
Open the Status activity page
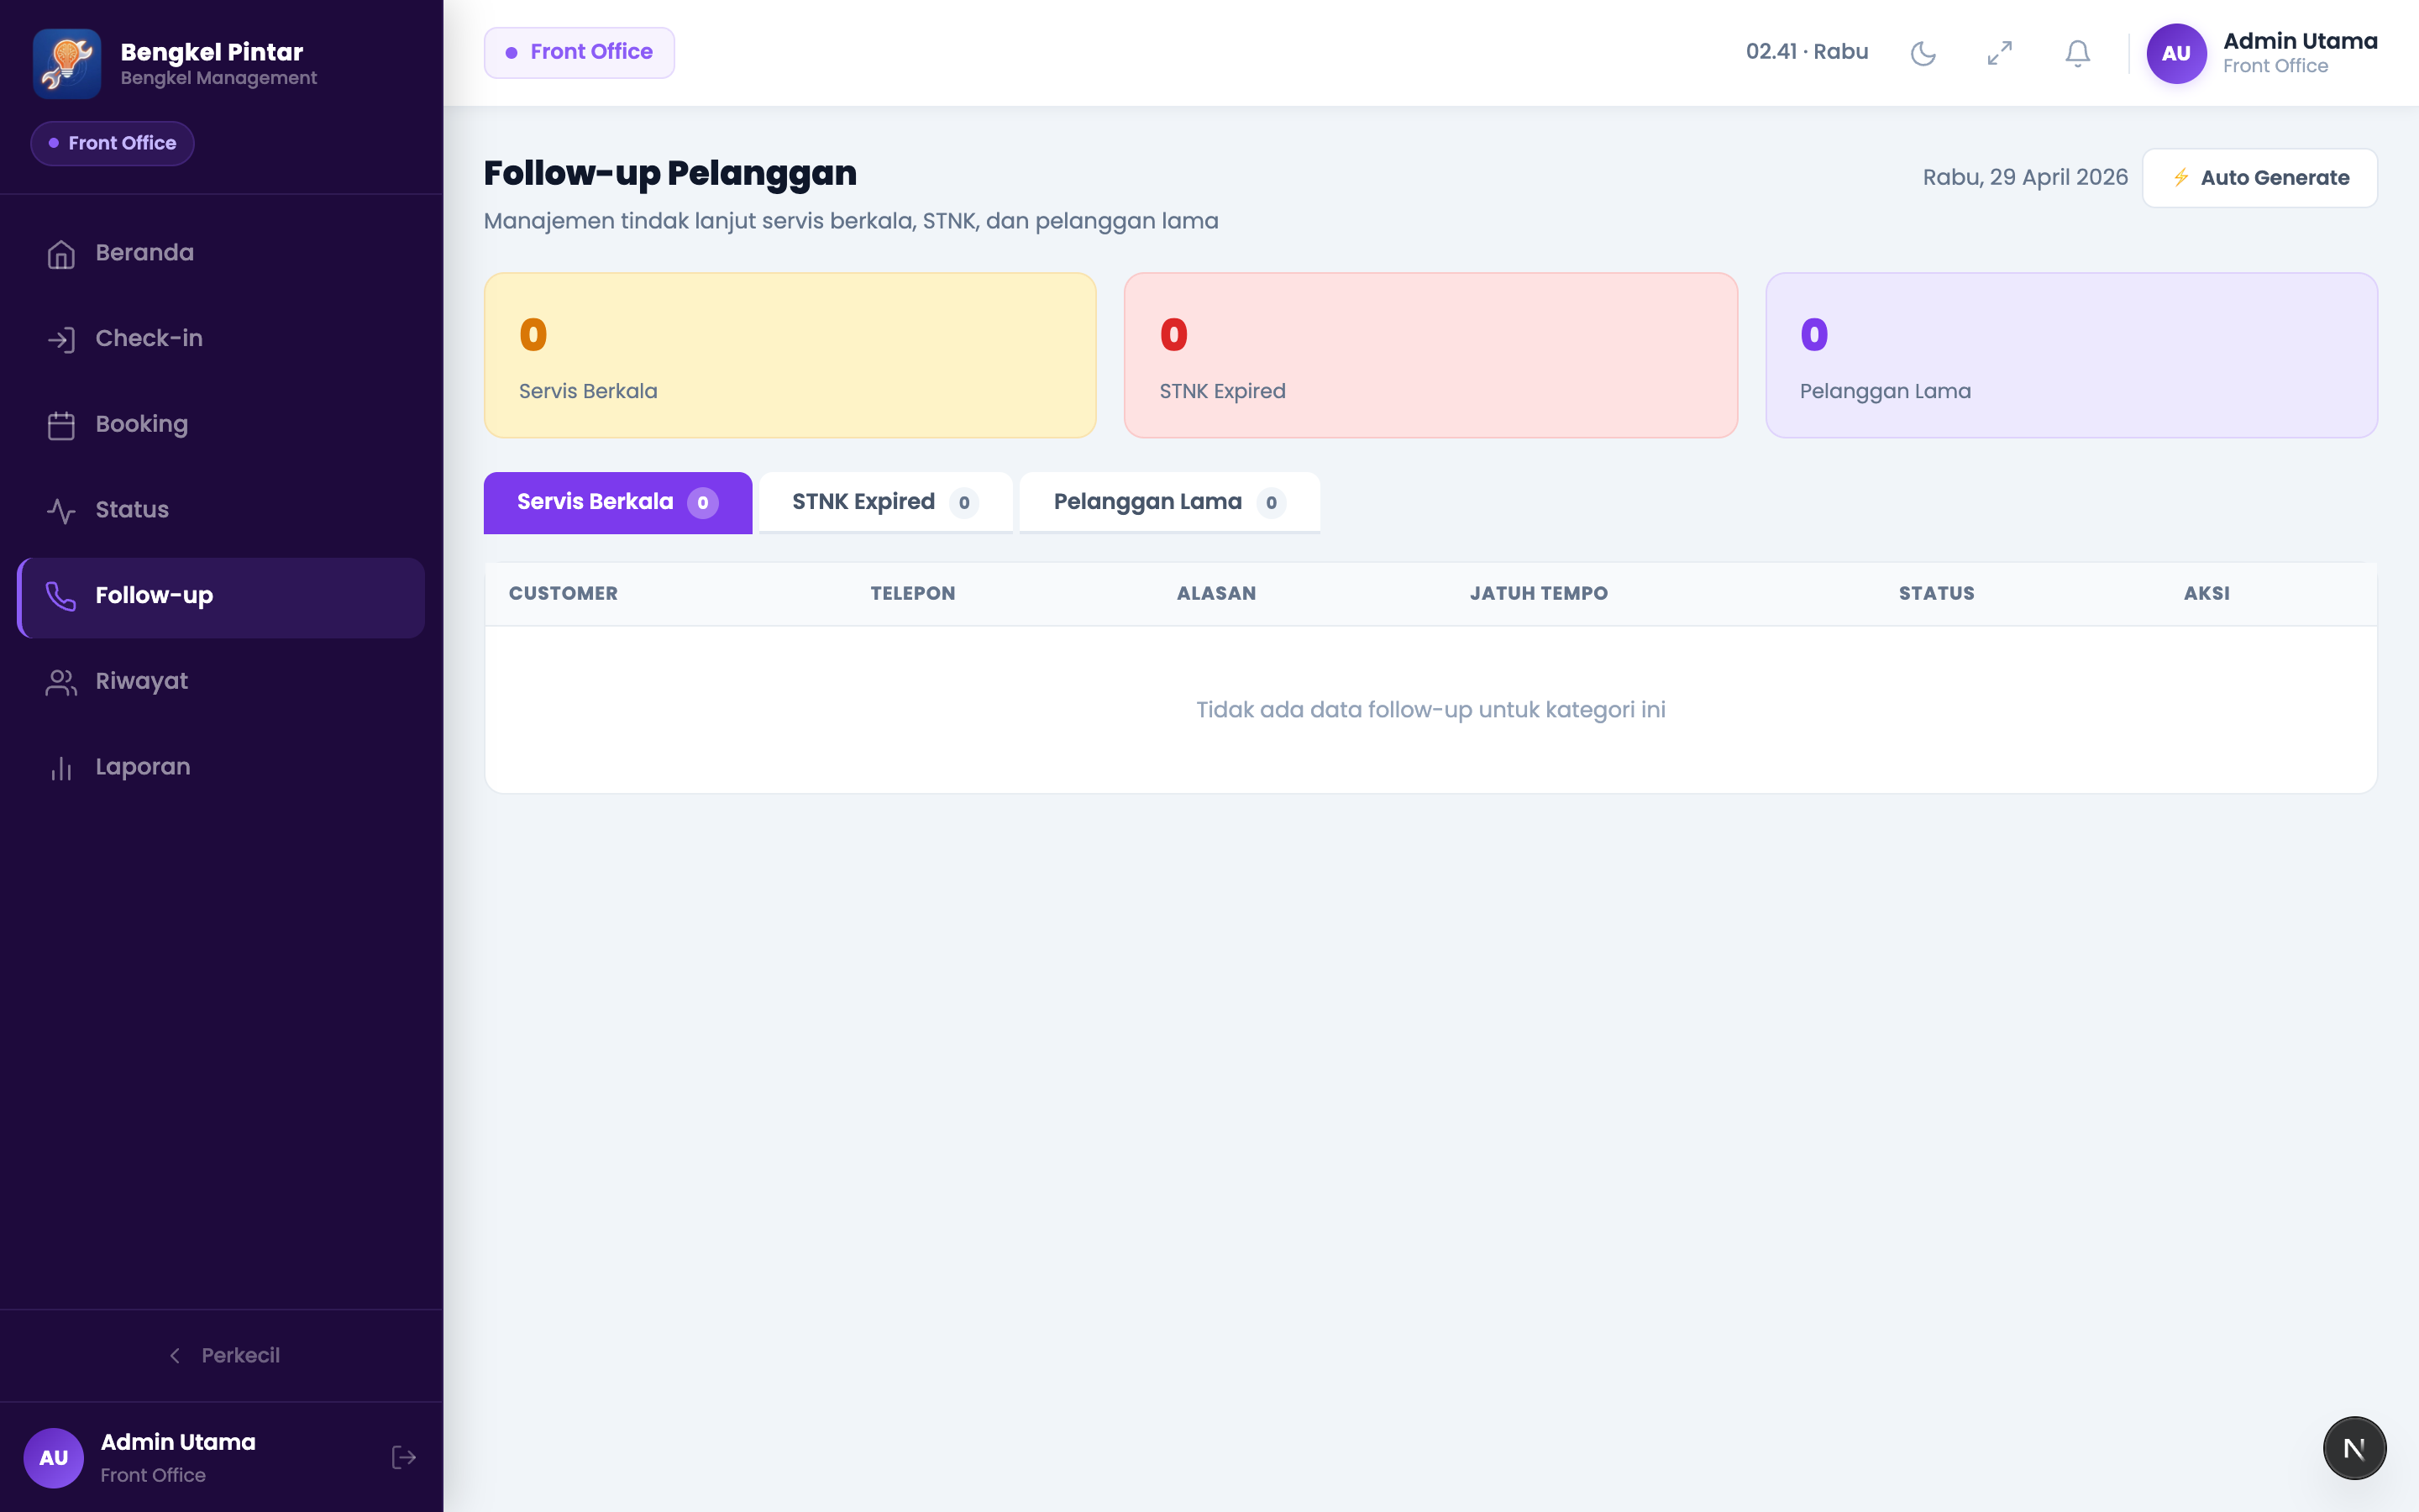[221, 511]
